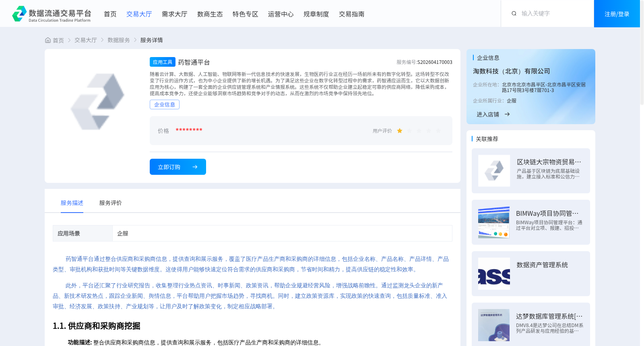Click the 达梦数据库管理系统 card title

[549, 316]
